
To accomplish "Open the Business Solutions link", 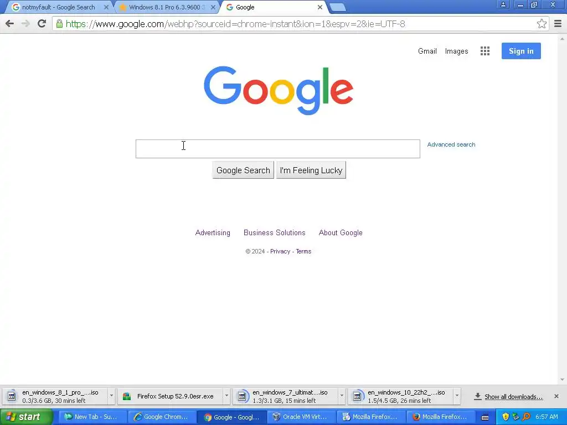I will click(275, 233).
